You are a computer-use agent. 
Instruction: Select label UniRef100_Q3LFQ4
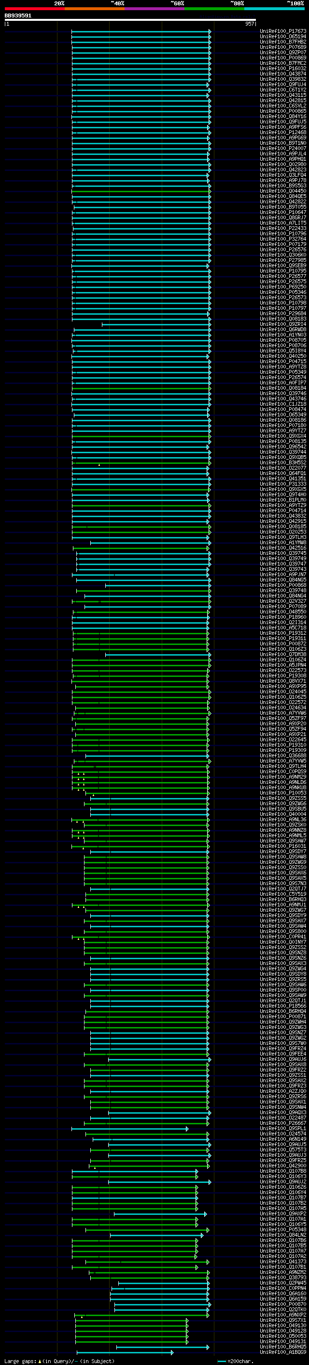[283, 175]
